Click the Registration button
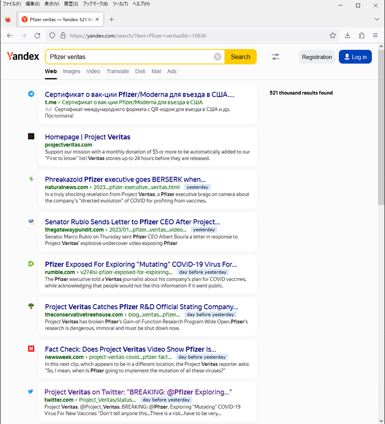 (x=316, y=57)
